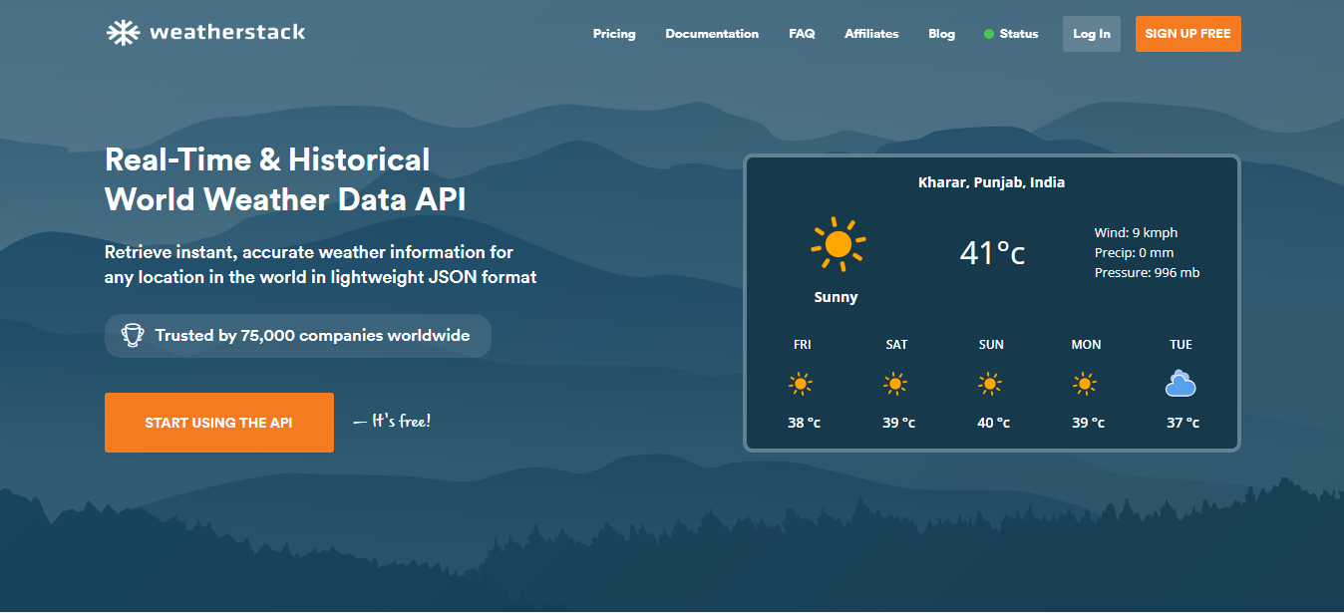Click the 37 °c Tuesday temperature
1344x613 pixels.
point(1182,423)
